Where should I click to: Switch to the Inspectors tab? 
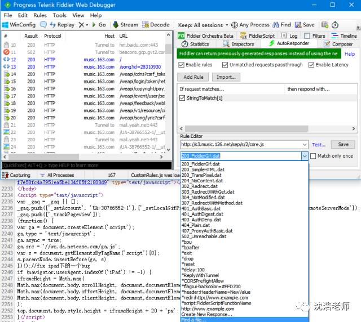coord(239,44)
